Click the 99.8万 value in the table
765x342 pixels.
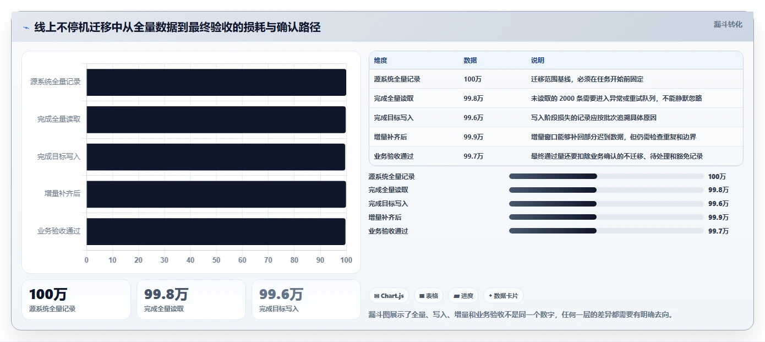[473, 99]
